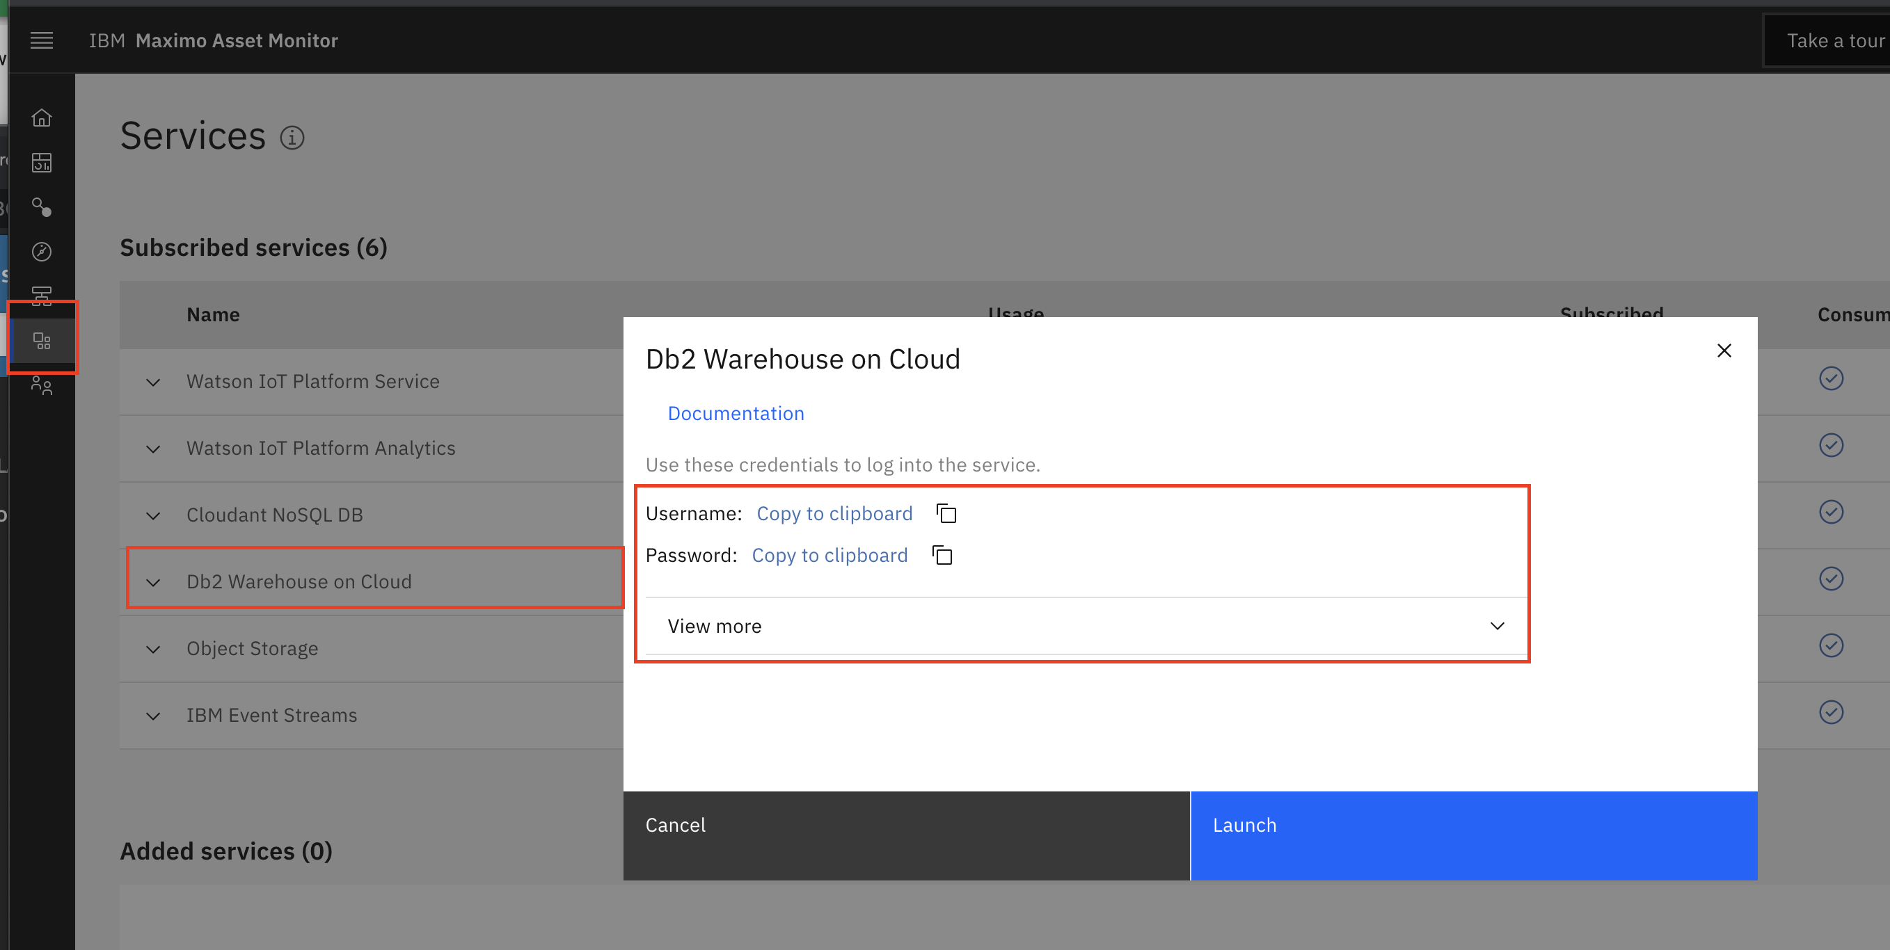The image size is (1890, 950).
Task: Expand the IBM Event Streams row
Action: (x=152, y=716)
